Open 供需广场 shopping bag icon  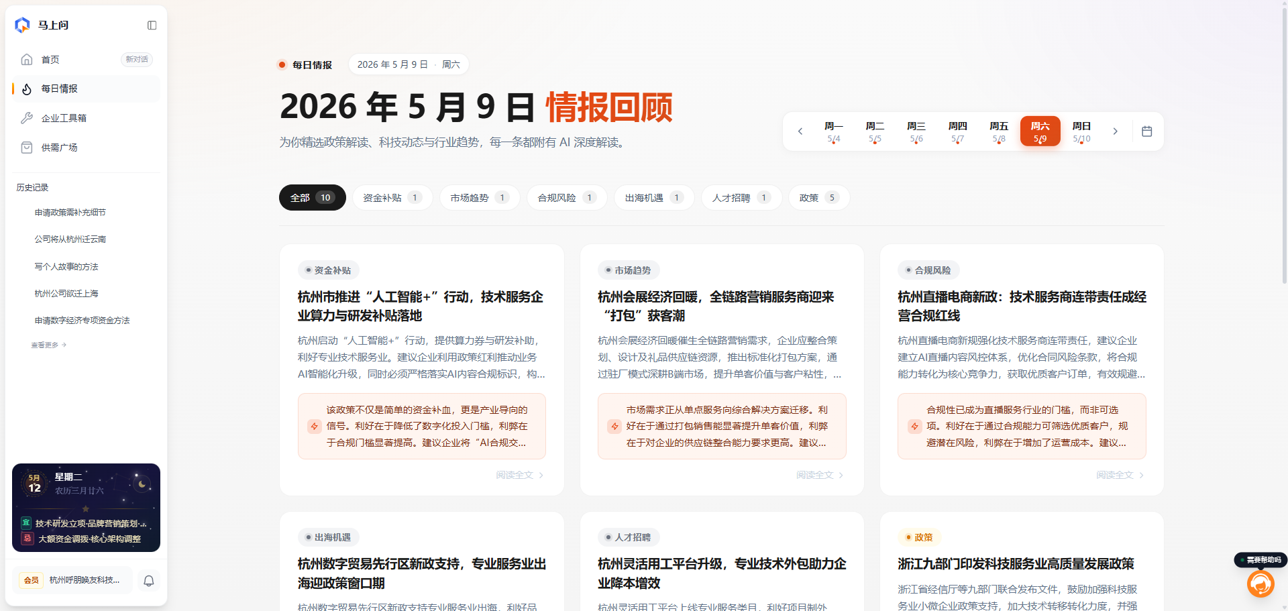click(27, 148)
